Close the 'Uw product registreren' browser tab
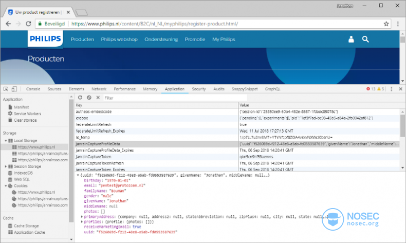The width and height of the screenshot is (406, 243). click(x=68, y=12)
